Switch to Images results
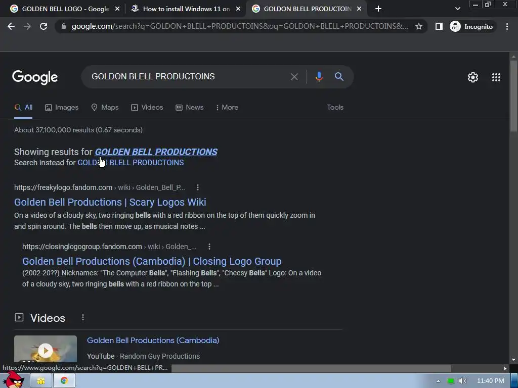 pyautogui.click(x=62, y=108)
